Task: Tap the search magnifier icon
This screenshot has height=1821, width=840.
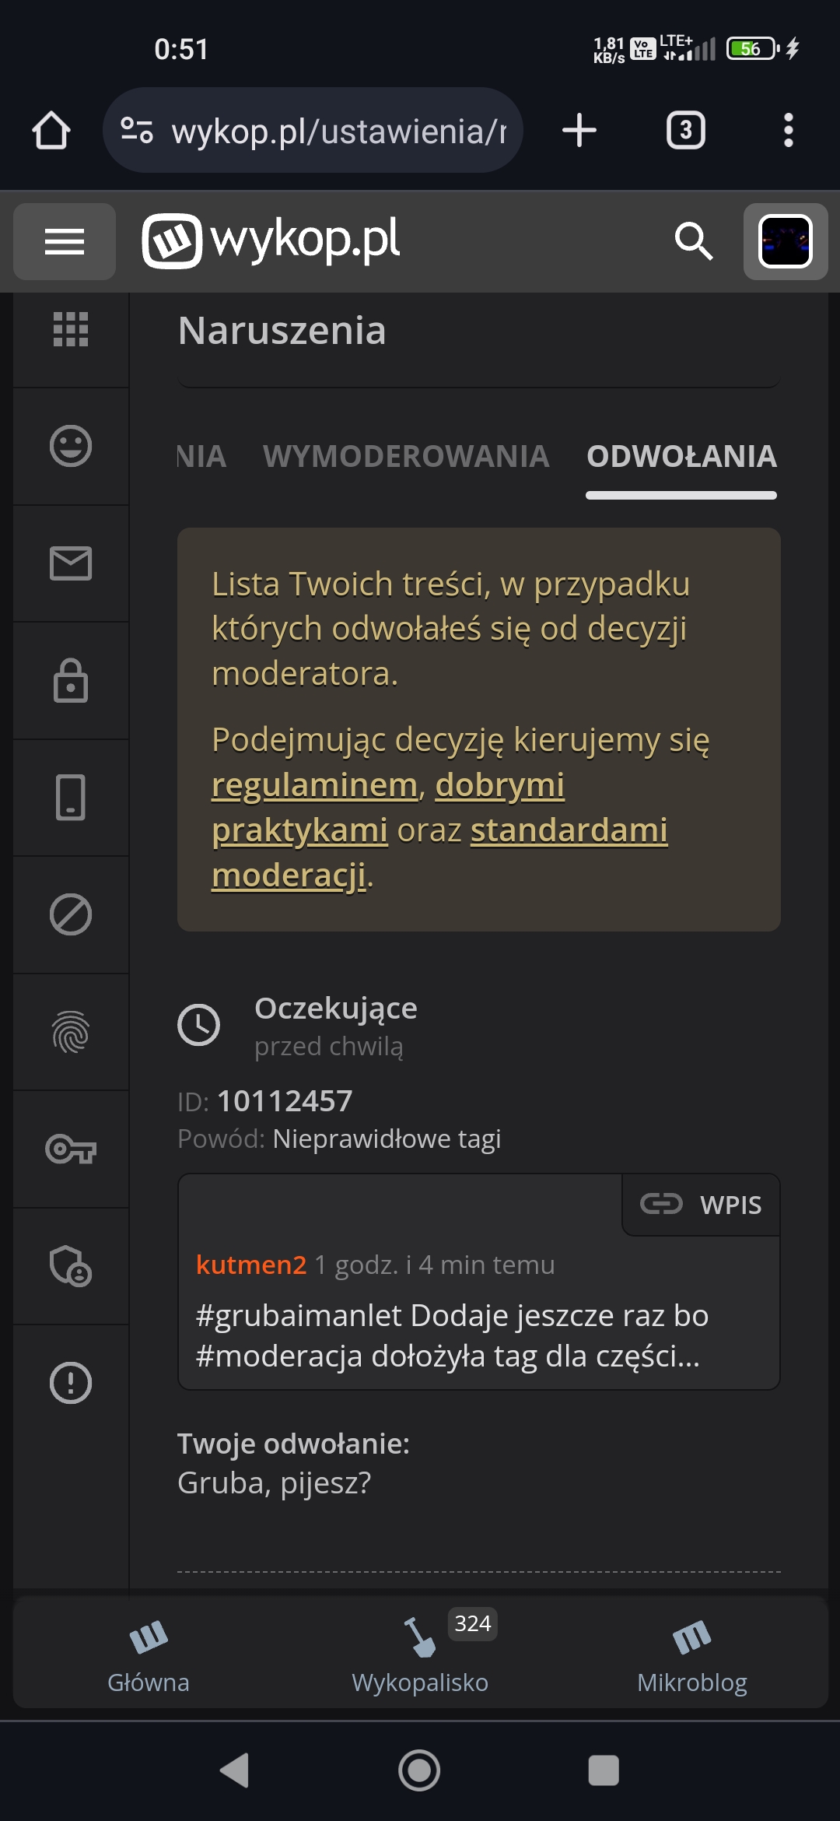Action: (x=693, y=241)
